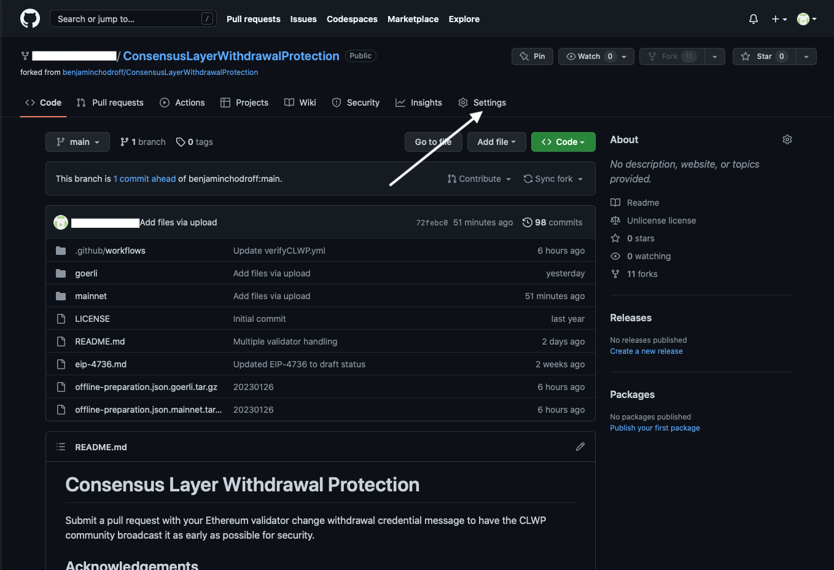Switch to the repository Pull requests tab

click(x=110, y=103)
